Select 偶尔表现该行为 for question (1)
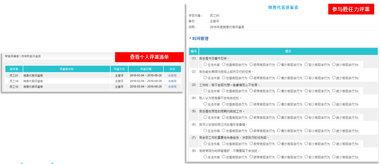The image size is (380, 164). point(279,65)
